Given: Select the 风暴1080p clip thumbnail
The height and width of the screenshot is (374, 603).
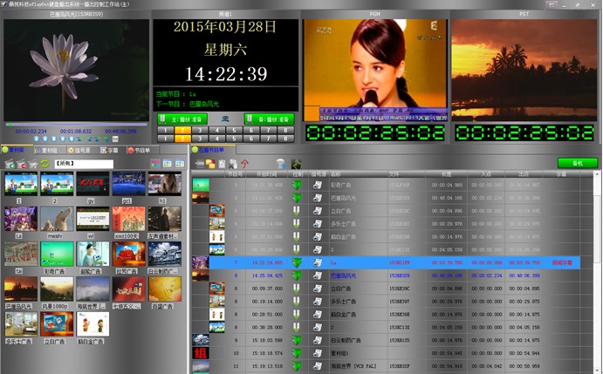Looking at the screenshot, I should 57,289.
